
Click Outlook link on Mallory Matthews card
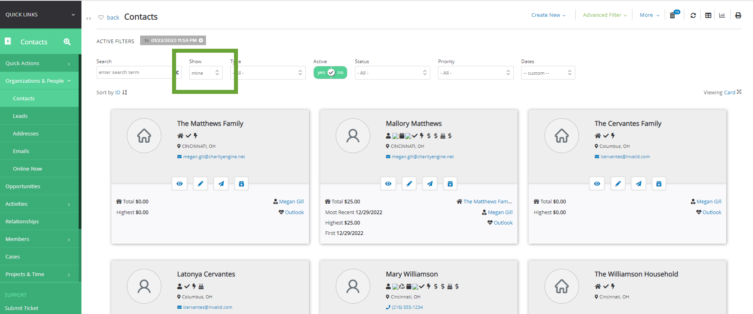[x=503, y=223]
